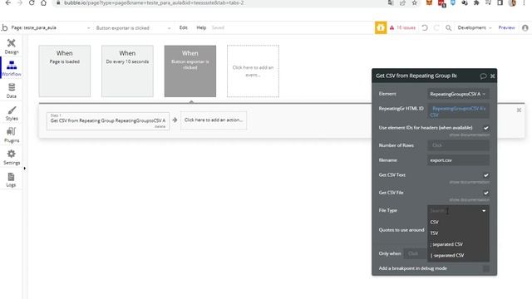Select TSV from File Type list
This screenshot has width=532, height=299.
[x=458, y=233]
